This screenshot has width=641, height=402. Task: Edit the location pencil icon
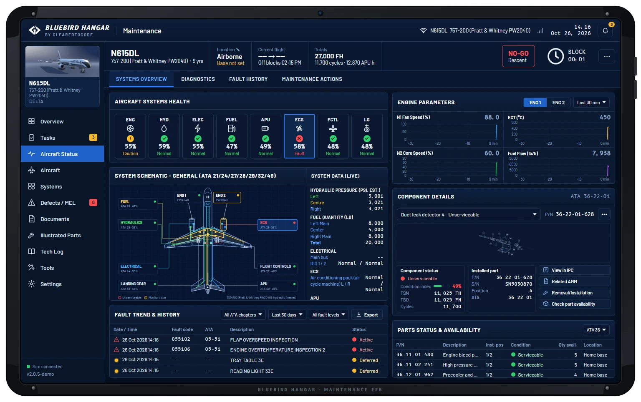click(238, 50)
